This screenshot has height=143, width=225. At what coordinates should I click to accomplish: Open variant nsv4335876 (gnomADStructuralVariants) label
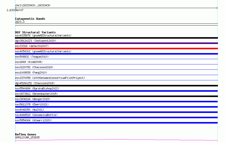pyautogui.click(x=43, y=35)
